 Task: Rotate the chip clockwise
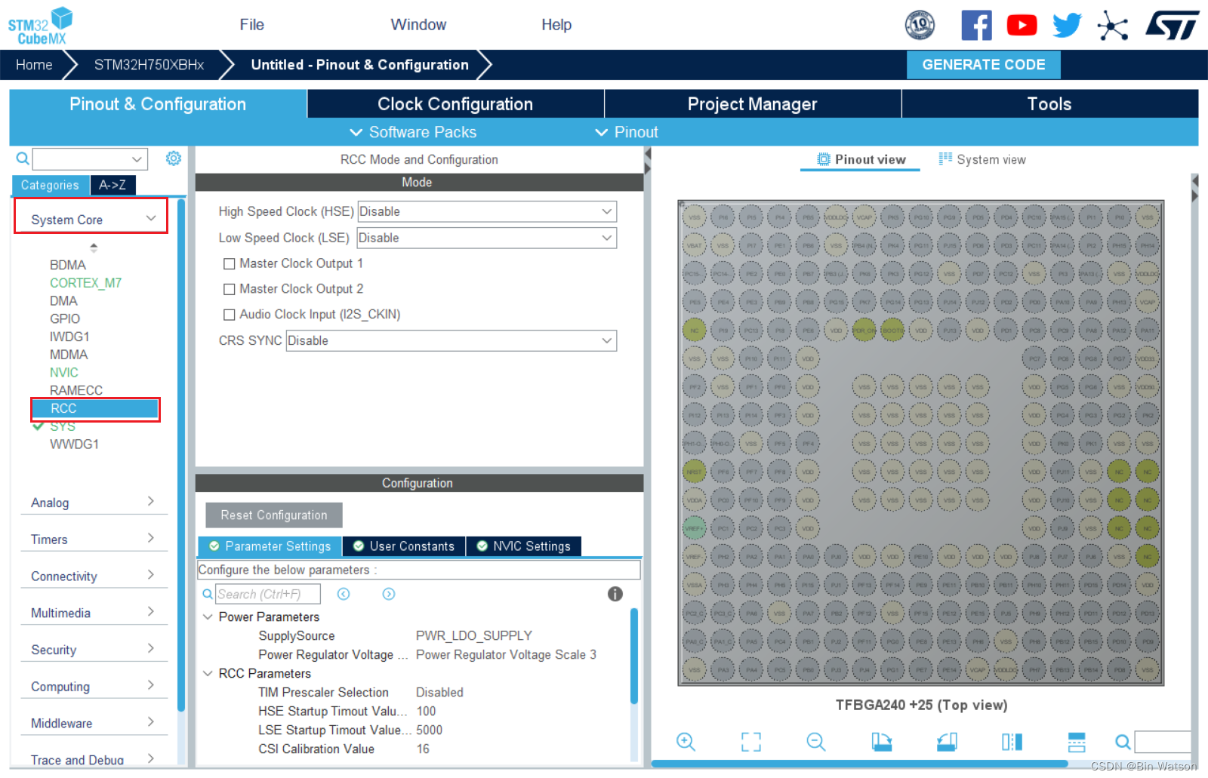coord(882,742)
